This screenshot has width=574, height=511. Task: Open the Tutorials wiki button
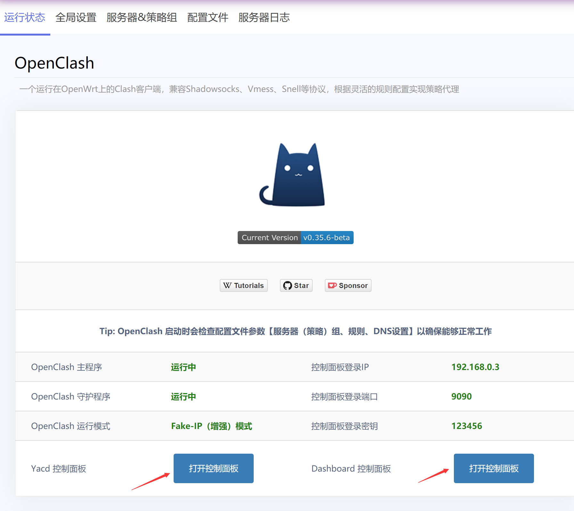click(244, 285)
